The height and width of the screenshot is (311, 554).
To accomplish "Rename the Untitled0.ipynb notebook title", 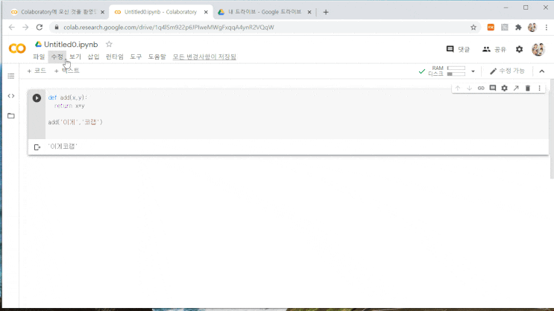I will click(71, 45).
